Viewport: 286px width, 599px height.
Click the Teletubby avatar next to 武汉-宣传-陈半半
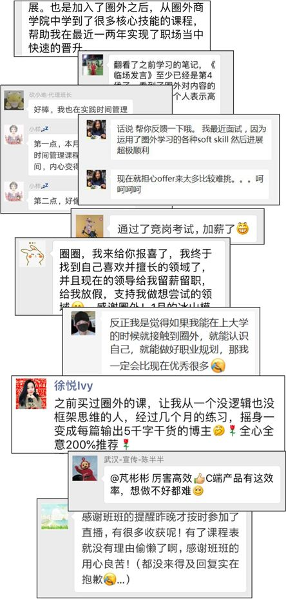click(84, 468)
